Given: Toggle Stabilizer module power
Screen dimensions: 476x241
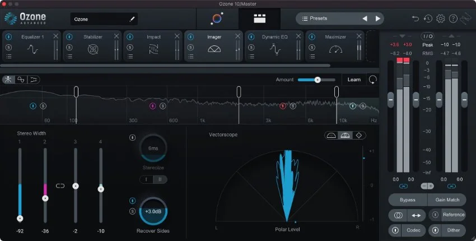Looking at the screenshot, I should [69, 37].
